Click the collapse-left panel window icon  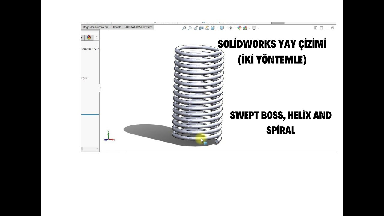[316, 28]
